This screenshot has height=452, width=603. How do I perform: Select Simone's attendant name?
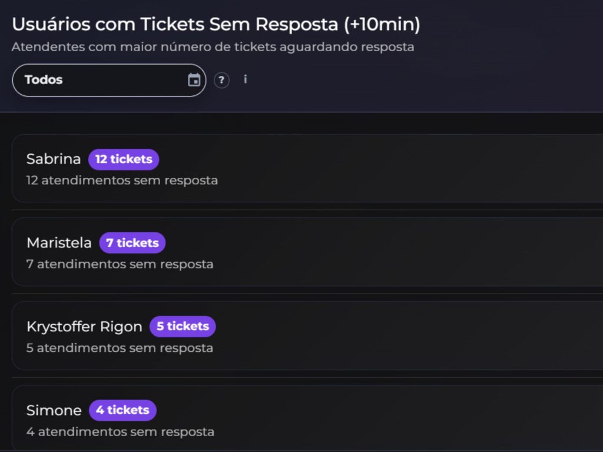[x=54, y=410]
